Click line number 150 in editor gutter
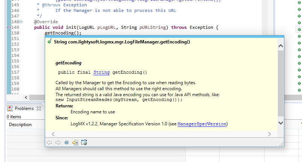Screen dimensions: 302x162 tap(15, 33)
